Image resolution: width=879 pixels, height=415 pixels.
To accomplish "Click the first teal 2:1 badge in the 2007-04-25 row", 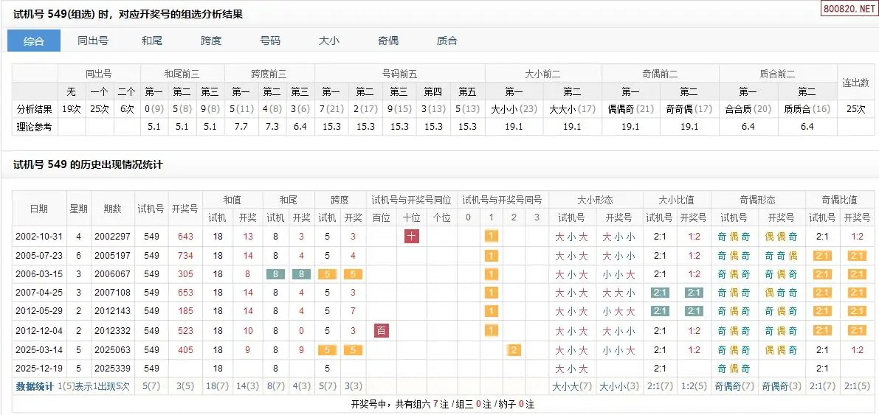I will click(660, 293).
